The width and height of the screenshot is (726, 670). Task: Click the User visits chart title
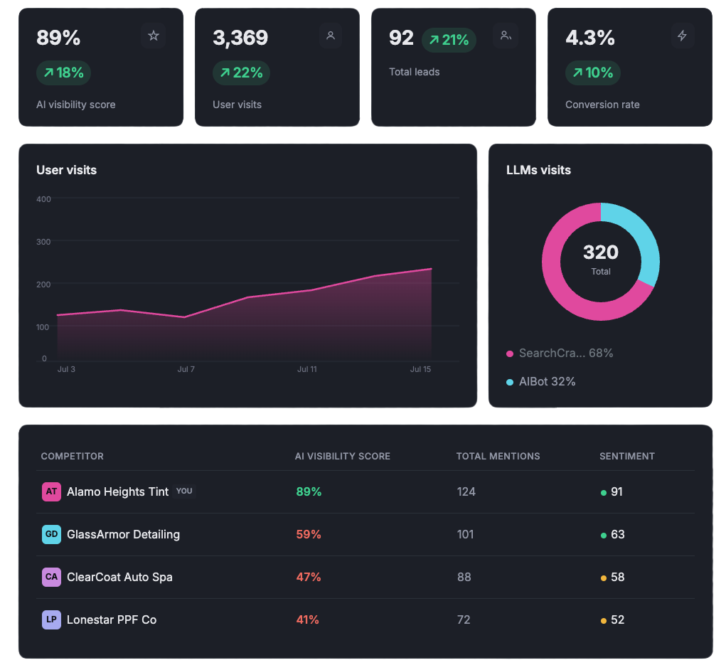coord(67,170)
